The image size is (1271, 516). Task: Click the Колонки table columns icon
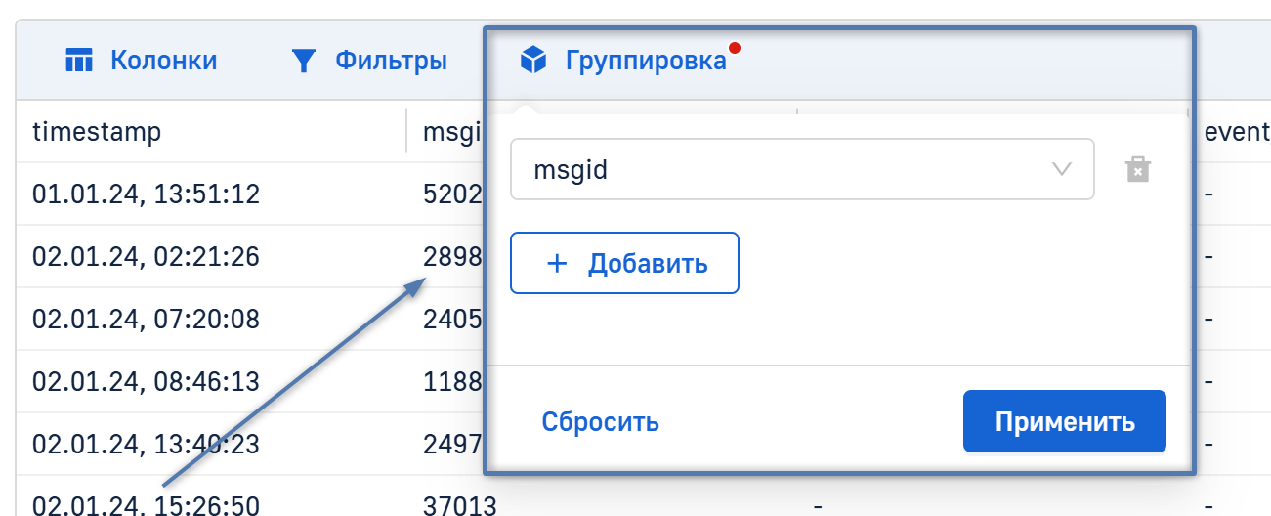click(x=78, y=61)
